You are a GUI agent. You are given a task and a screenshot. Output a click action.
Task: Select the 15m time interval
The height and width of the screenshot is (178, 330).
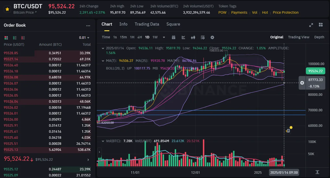tap(123, 37)
